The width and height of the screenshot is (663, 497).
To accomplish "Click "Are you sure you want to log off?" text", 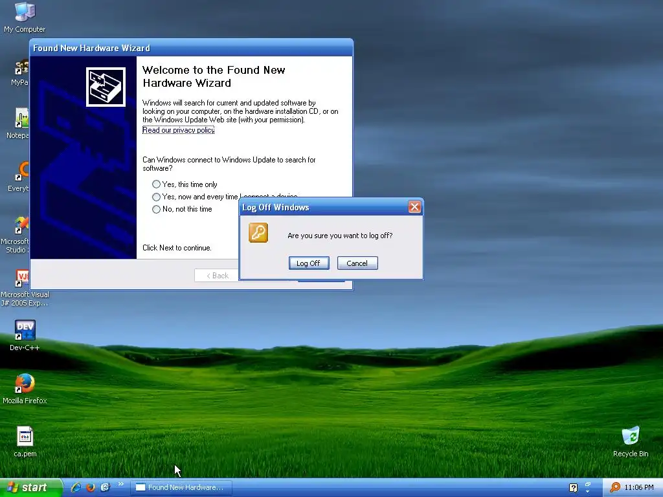I will pos(340,236).
